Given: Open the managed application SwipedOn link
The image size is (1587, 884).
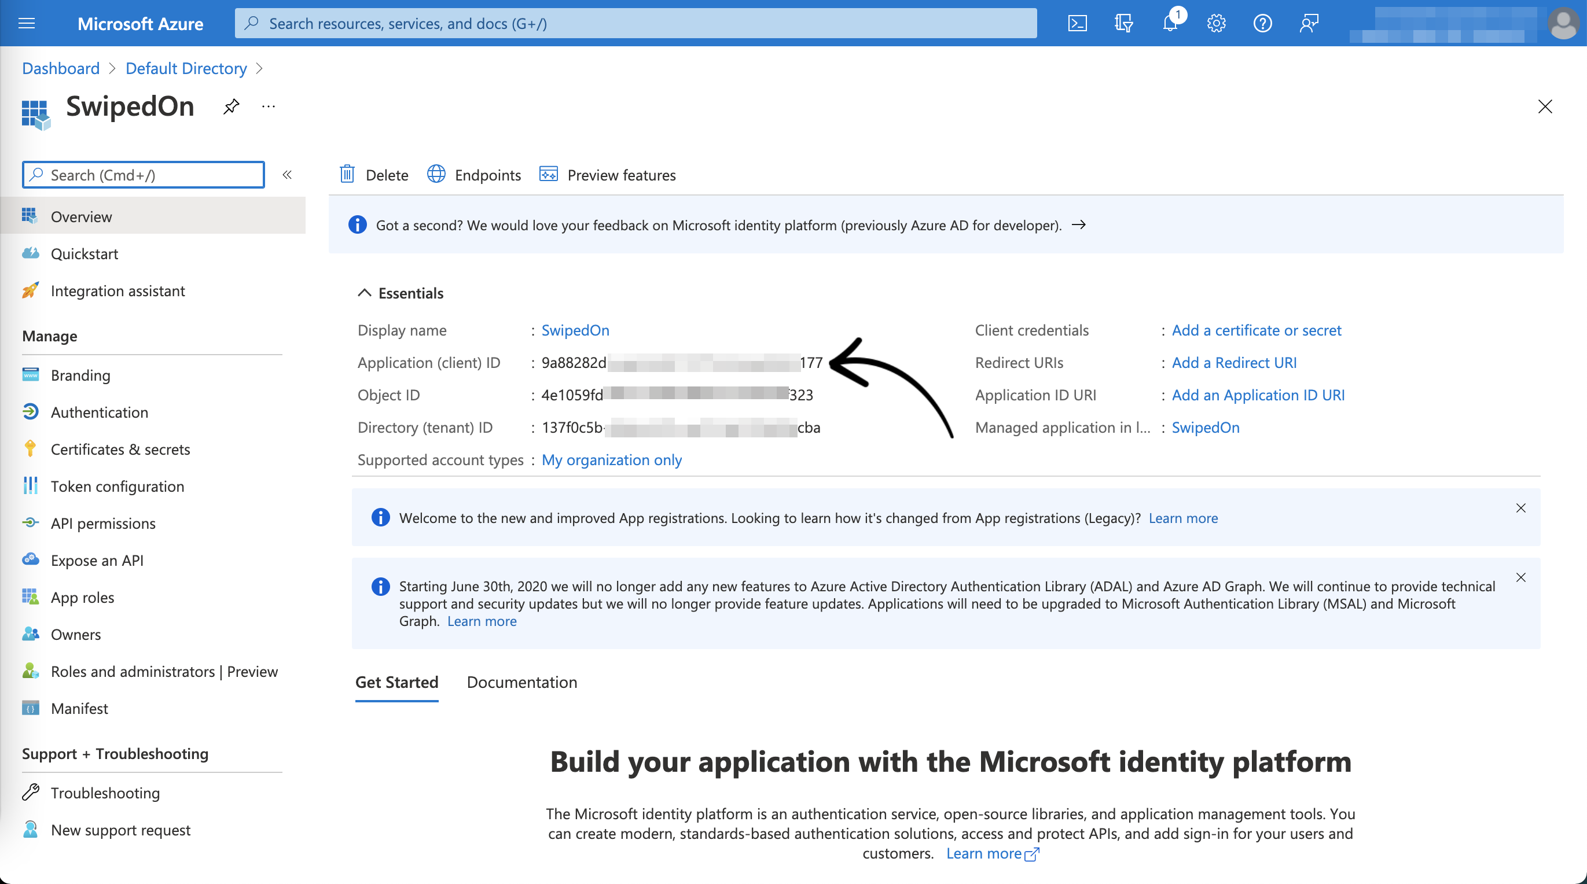Looking at the screenshot, I should (x=1205, y=427).
